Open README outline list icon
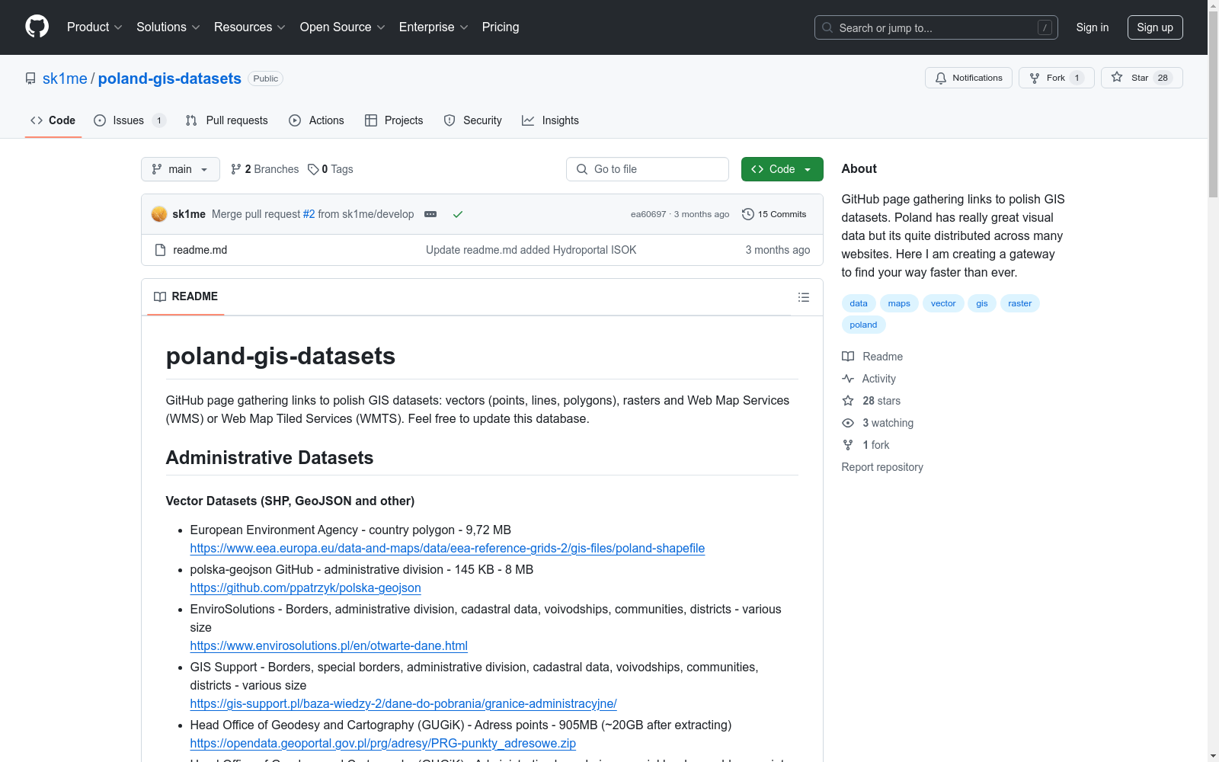This screenshot has width=1219, height=762. click(804, 297)
